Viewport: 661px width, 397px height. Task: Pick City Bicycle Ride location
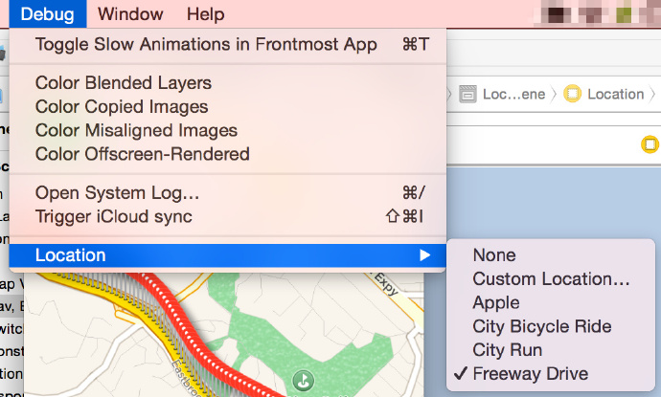tap(541, 326)
